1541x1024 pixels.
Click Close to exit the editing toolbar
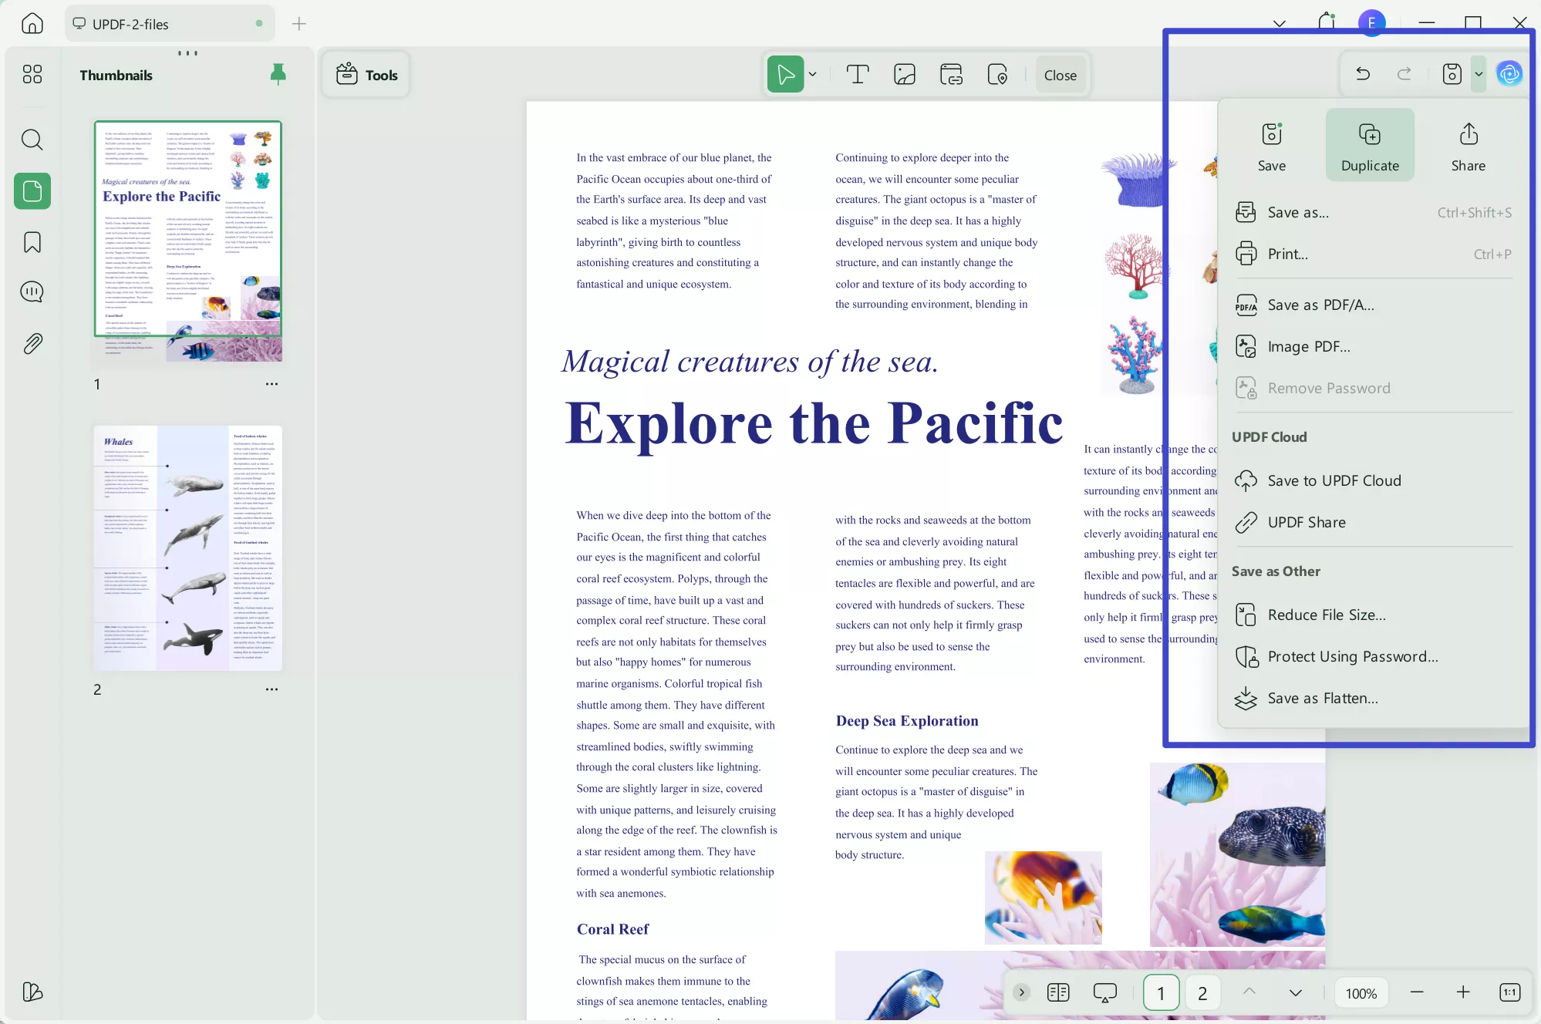coord(1060,75)
